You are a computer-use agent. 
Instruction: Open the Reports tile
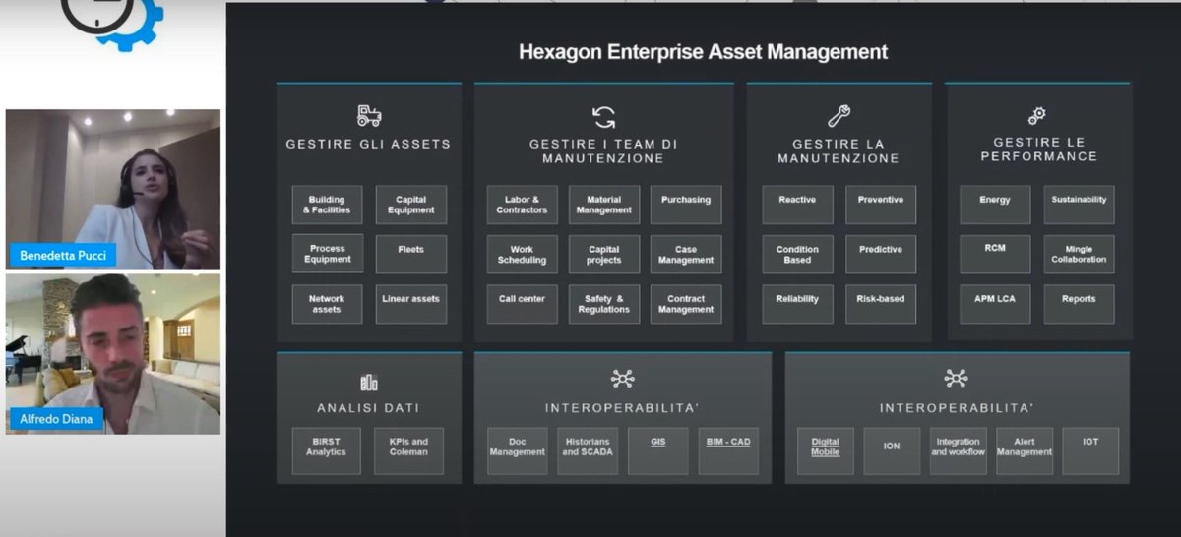pos(1079,304)
